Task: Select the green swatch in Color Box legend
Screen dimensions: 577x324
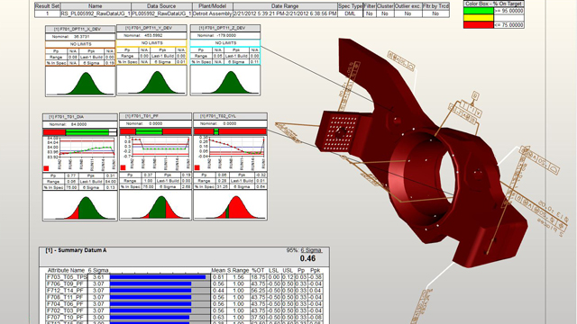Action: (479, 11)
